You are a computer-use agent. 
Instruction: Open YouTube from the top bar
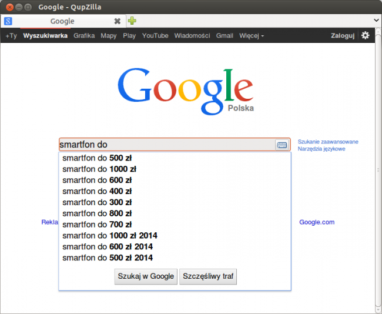155,36
